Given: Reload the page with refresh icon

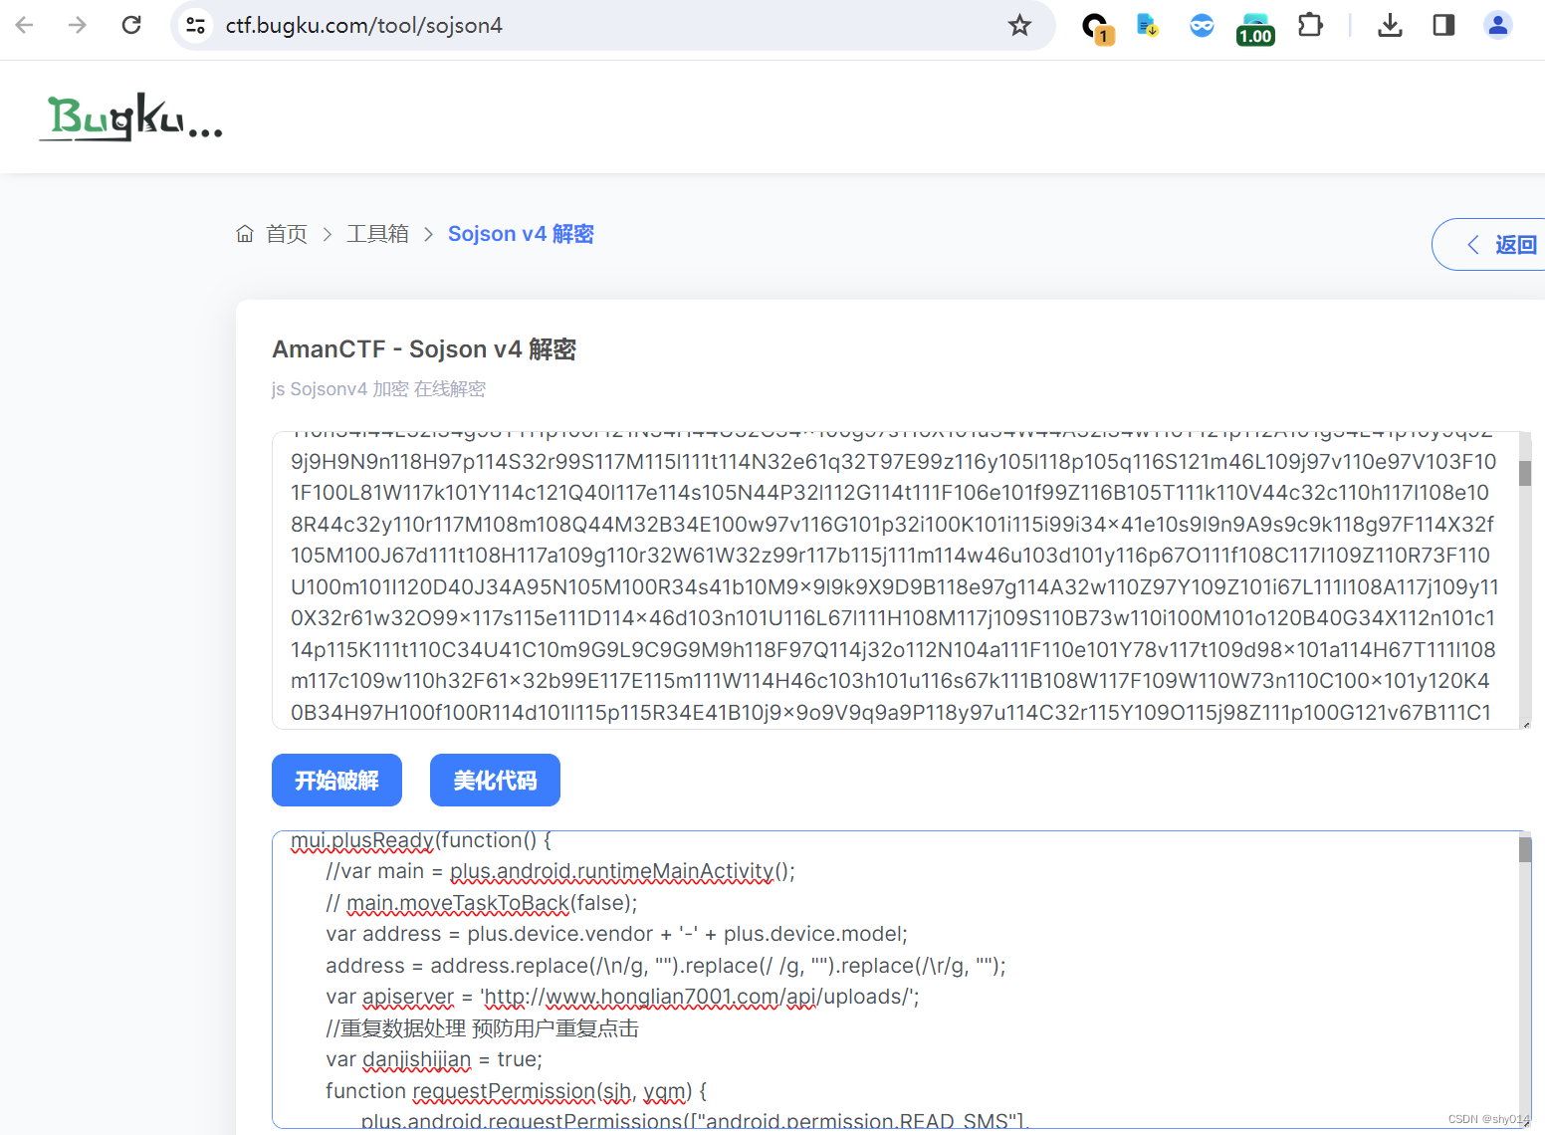Looking at the screenshot, I should point(131,25).
